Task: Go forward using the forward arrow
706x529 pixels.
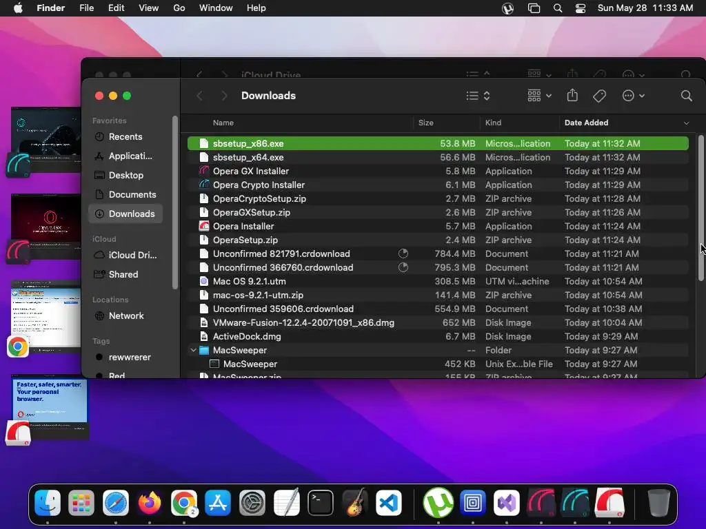Action: [x=224, y=96]
